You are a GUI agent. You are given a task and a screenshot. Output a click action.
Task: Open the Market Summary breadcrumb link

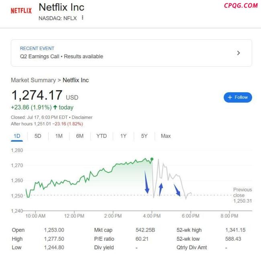point(33,80)
